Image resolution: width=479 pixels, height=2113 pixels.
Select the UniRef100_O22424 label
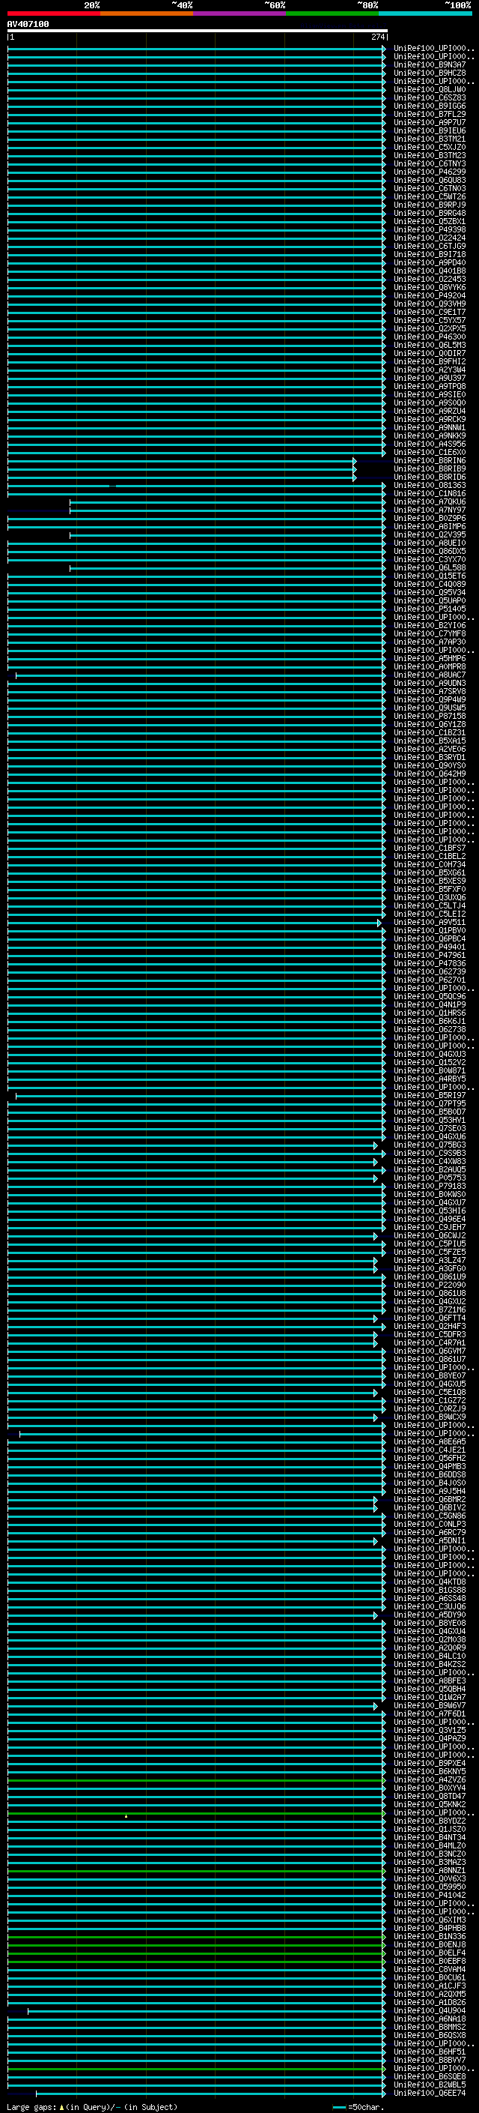point(430,238)
